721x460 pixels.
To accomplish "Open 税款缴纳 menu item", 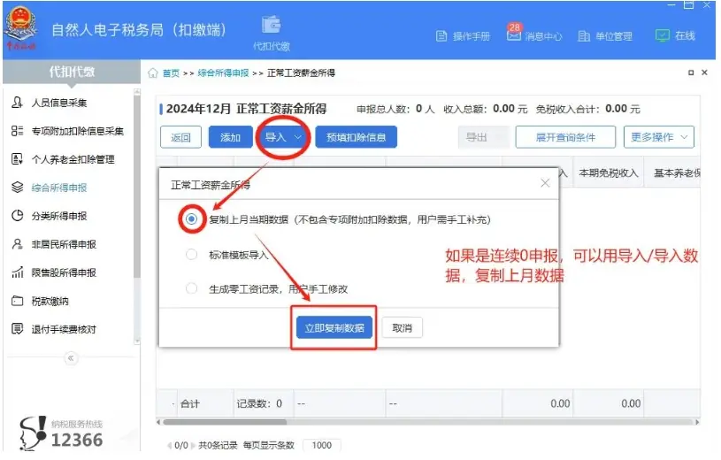I will click(50, 302).
